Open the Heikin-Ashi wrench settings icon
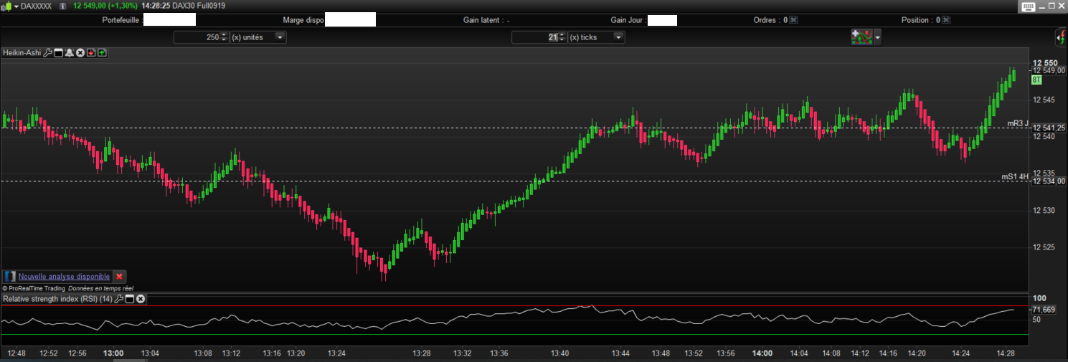 coord(47,52)
